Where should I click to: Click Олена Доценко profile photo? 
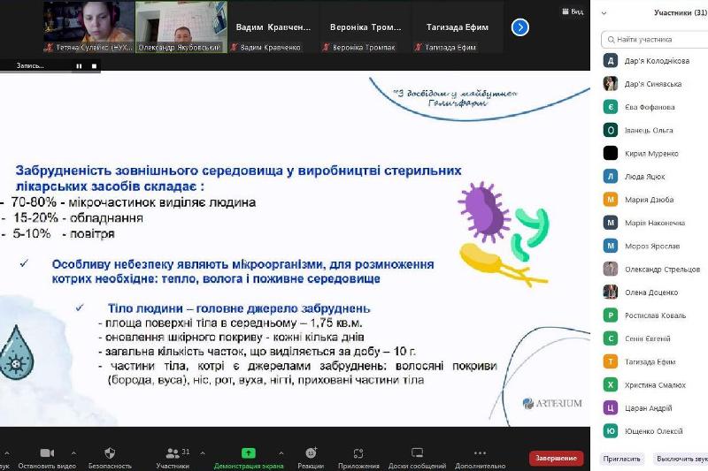coord(611,292)
